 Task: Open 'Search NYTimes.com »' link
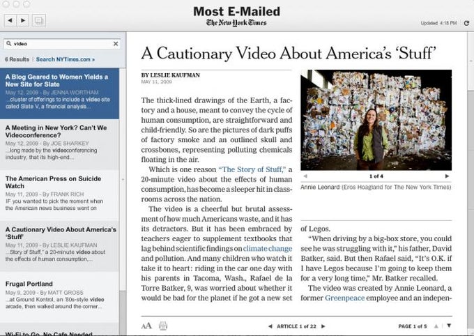(x=66, y=59)
